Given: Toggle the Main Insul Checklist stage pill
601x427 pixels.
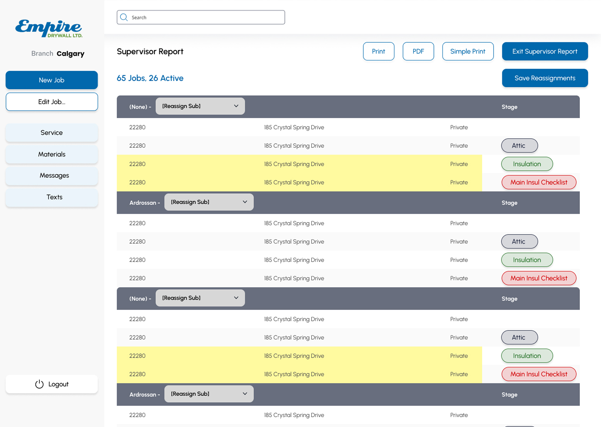Looking at the screenshot, I should point(539,182).
